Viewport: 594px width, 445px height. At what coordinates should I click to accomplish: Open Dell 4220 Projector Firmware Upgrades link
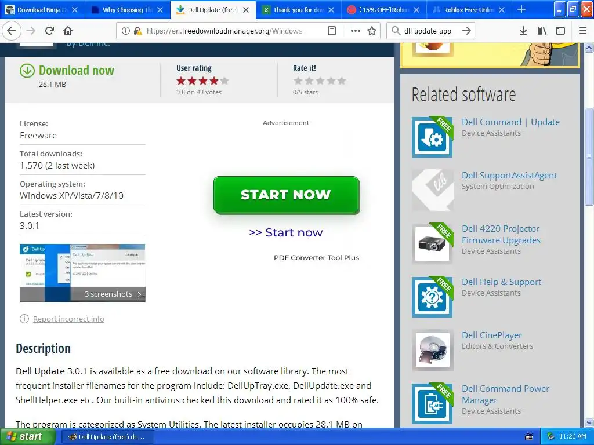click(501, 234)
